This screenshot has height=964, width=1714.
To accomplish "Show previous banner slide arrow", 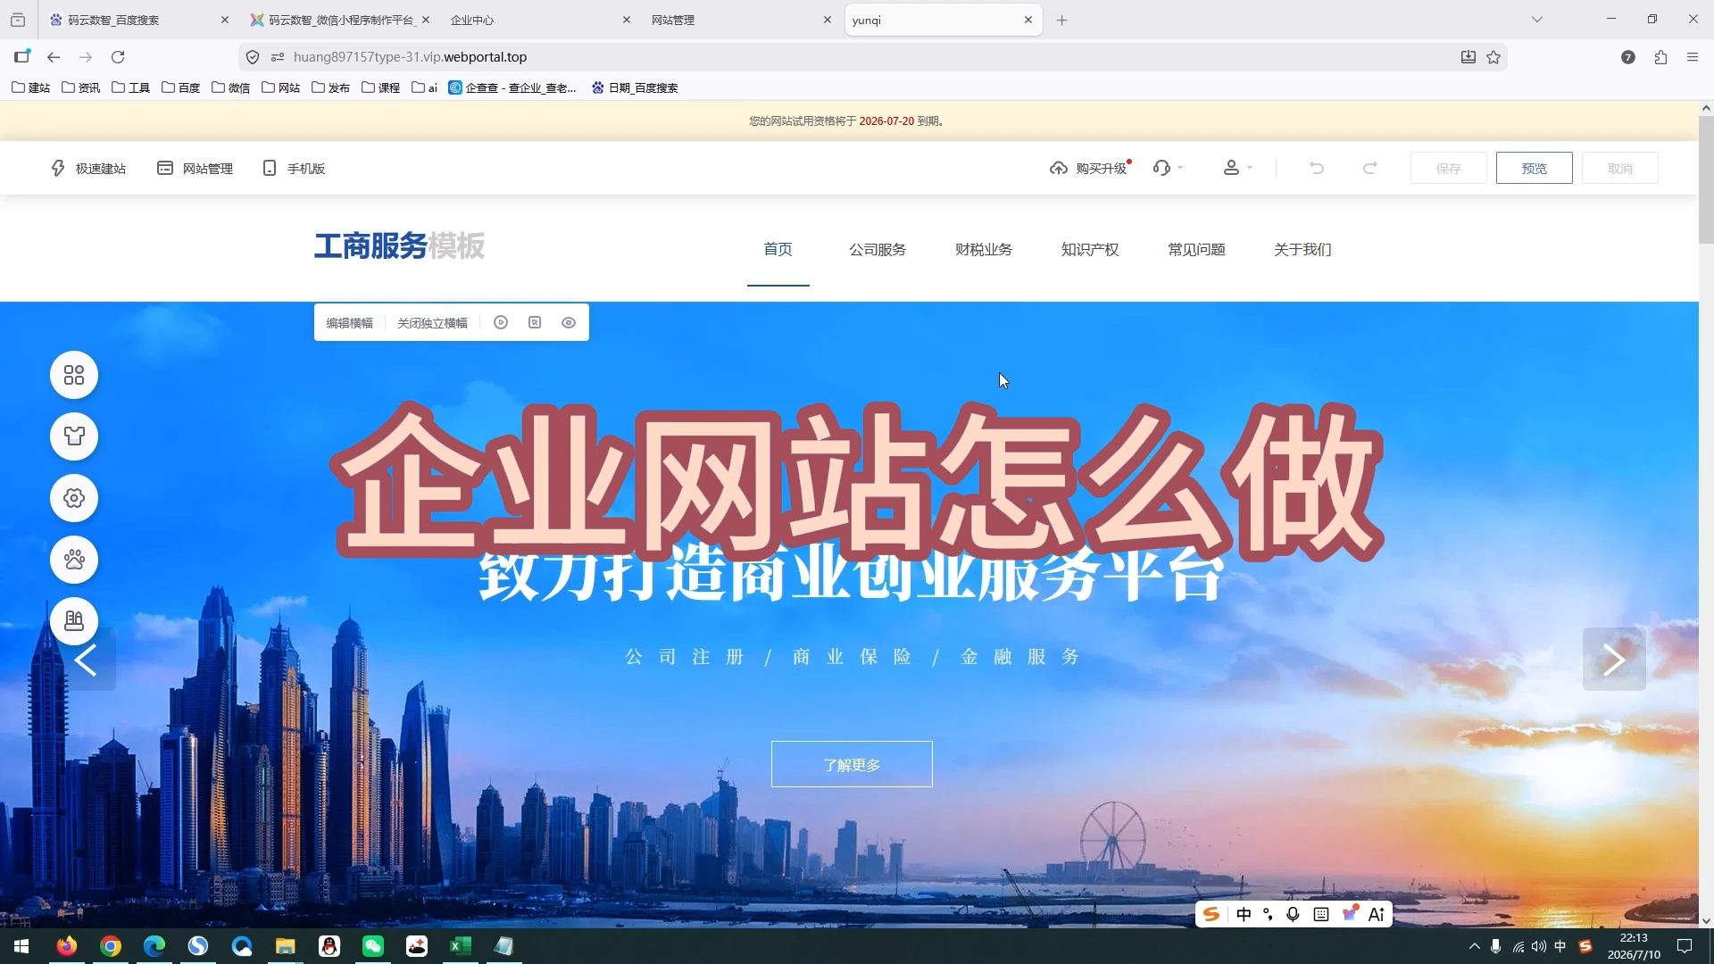I will [x=86, y=660].
